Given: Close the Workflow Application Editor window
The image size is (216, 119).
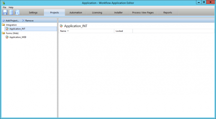Looking at the screenshot, I should (x=211, y=2).
